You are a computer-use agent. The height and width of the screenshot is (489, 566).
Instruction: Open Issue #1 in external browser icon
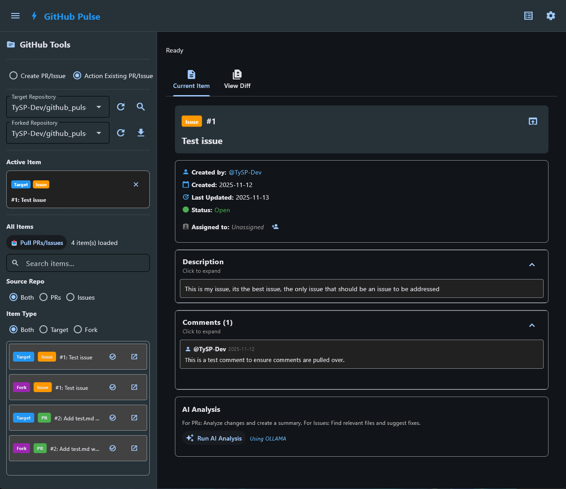point(533,121)
